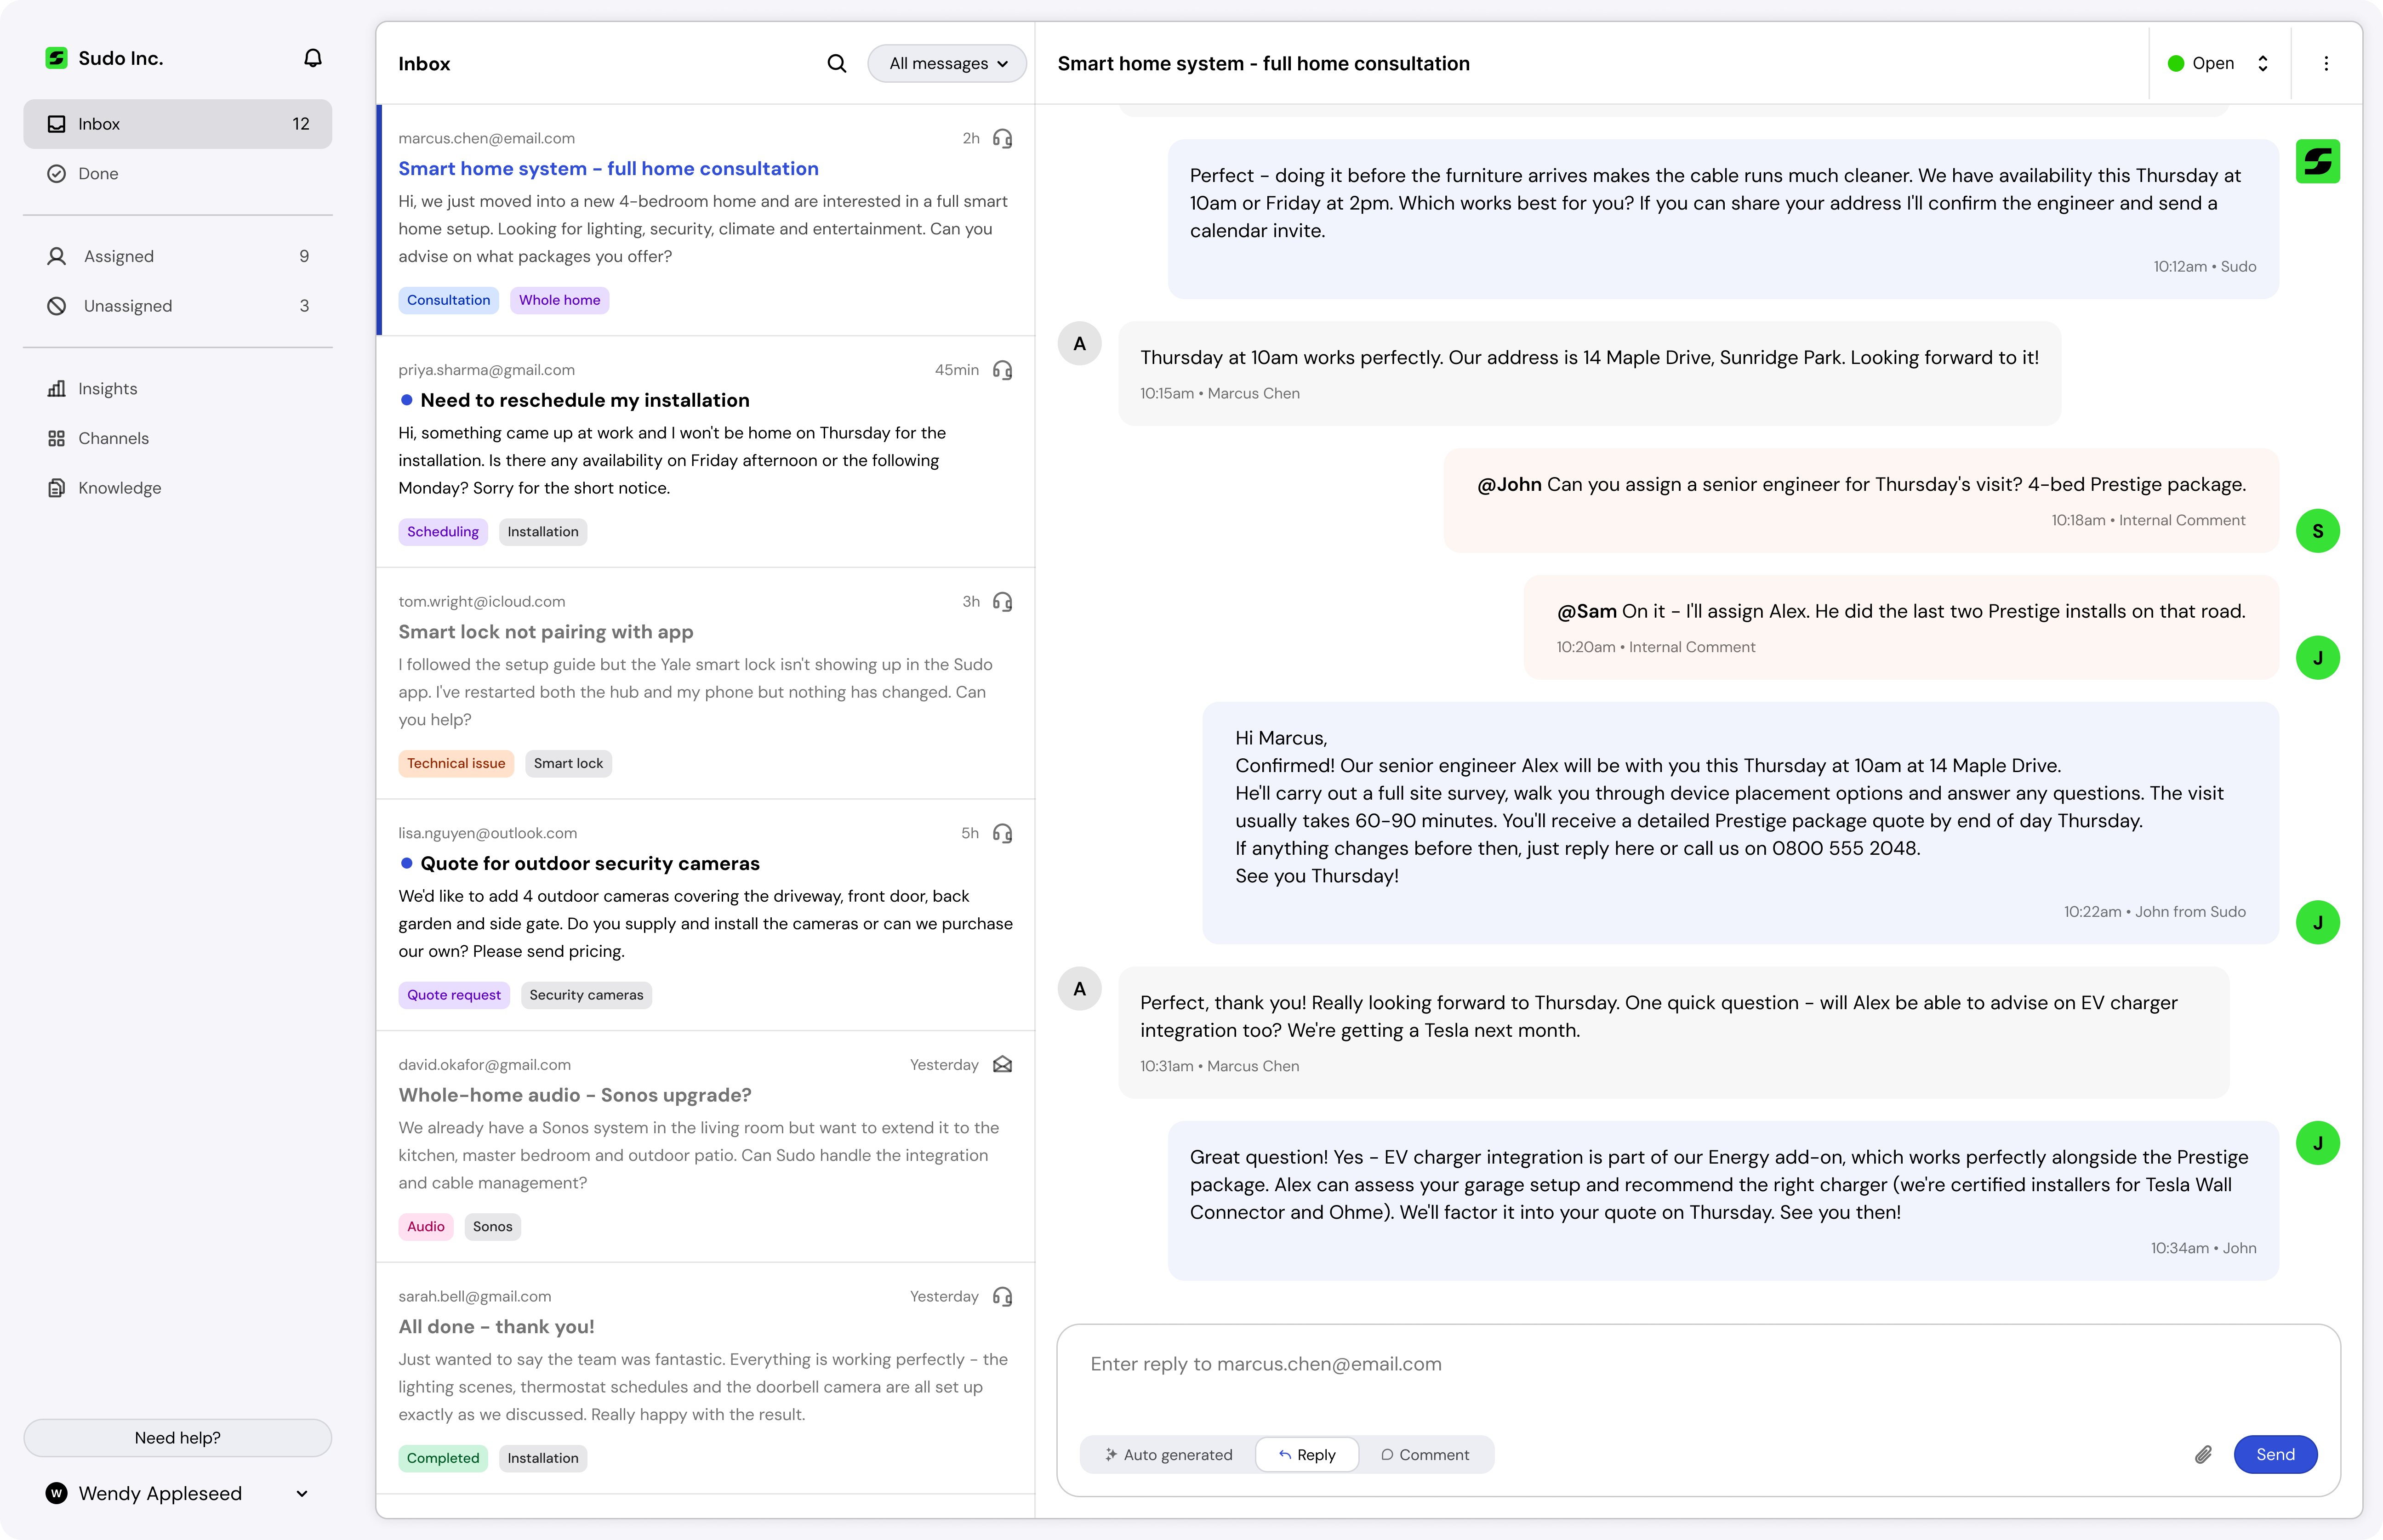Click headset icon on tom.wright conversation
Screen dimensions: 2383x1540
pos(1003,602)
